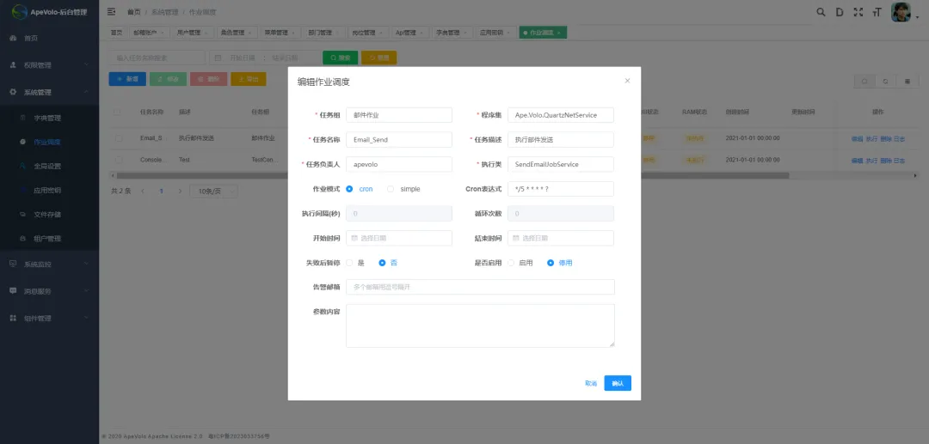Open the user avatar dropdown menu
This screenshot has width=929, height=444.
click(x=901, y=12)
